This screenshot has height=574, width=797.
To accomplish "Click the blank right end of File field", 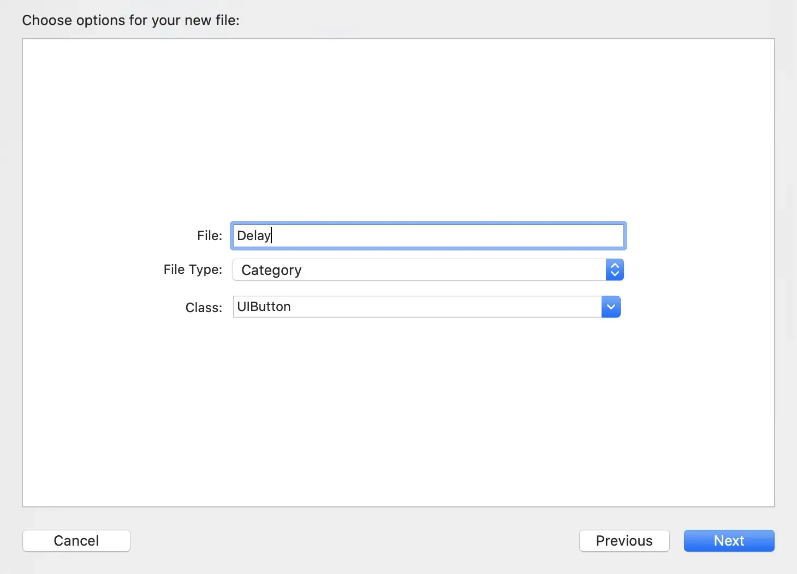I will pos(573,236).
